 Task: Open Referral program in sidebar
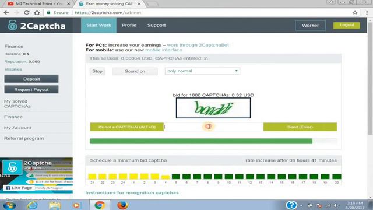(x=24, y=138)
